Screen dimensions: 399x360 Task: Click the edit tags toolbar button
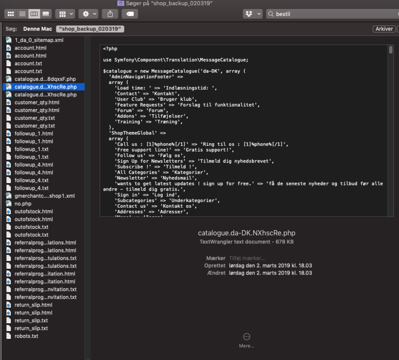[130, 14]
